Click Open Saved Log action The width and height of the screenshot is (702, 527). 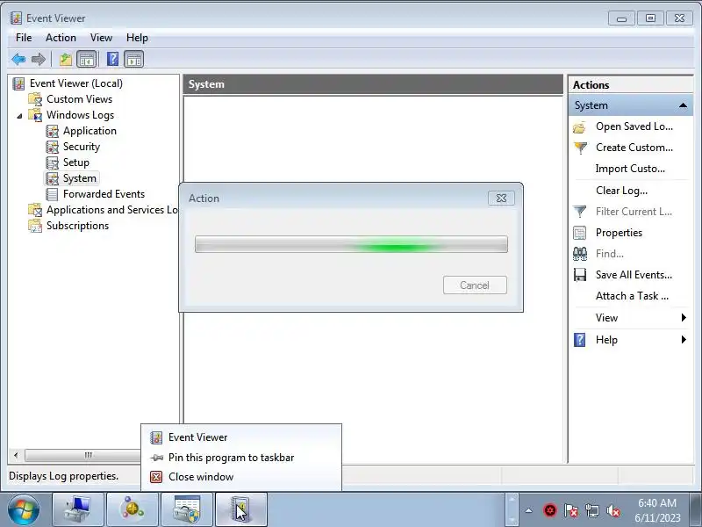(x=634, y=126)
